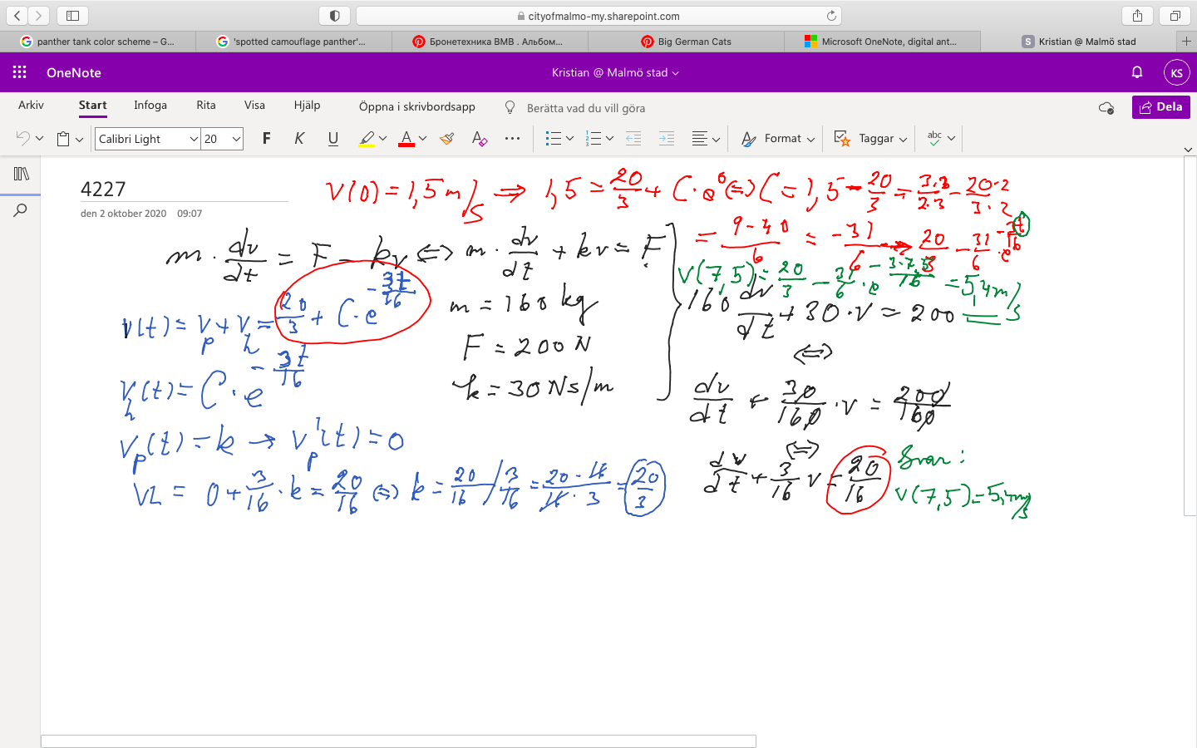Click the paste clipboard icon
Viewport: 1197px width, 748px height.
(63, 139)
